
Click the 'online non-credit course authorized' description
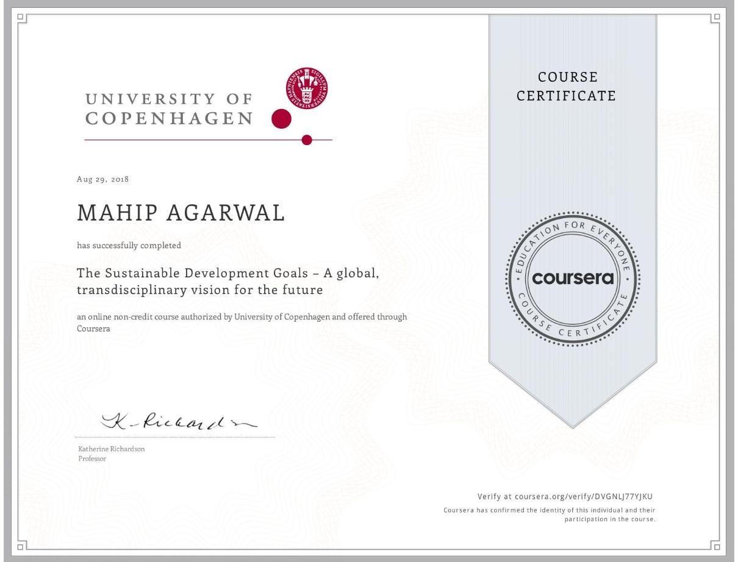(x=242, y=322)
